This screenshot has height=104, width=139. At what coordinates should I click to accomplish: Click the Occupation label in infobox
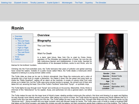[105, 84]
